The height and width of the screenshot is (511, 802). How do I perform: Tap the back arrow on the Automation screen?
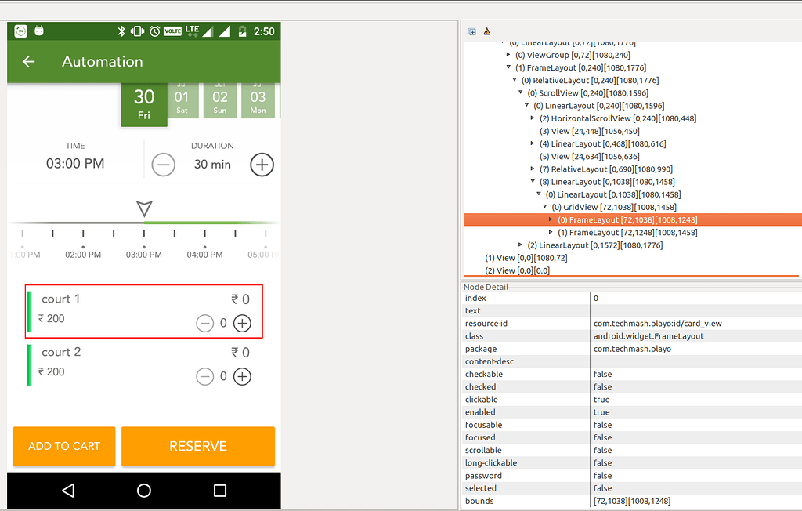click(28, 61)
